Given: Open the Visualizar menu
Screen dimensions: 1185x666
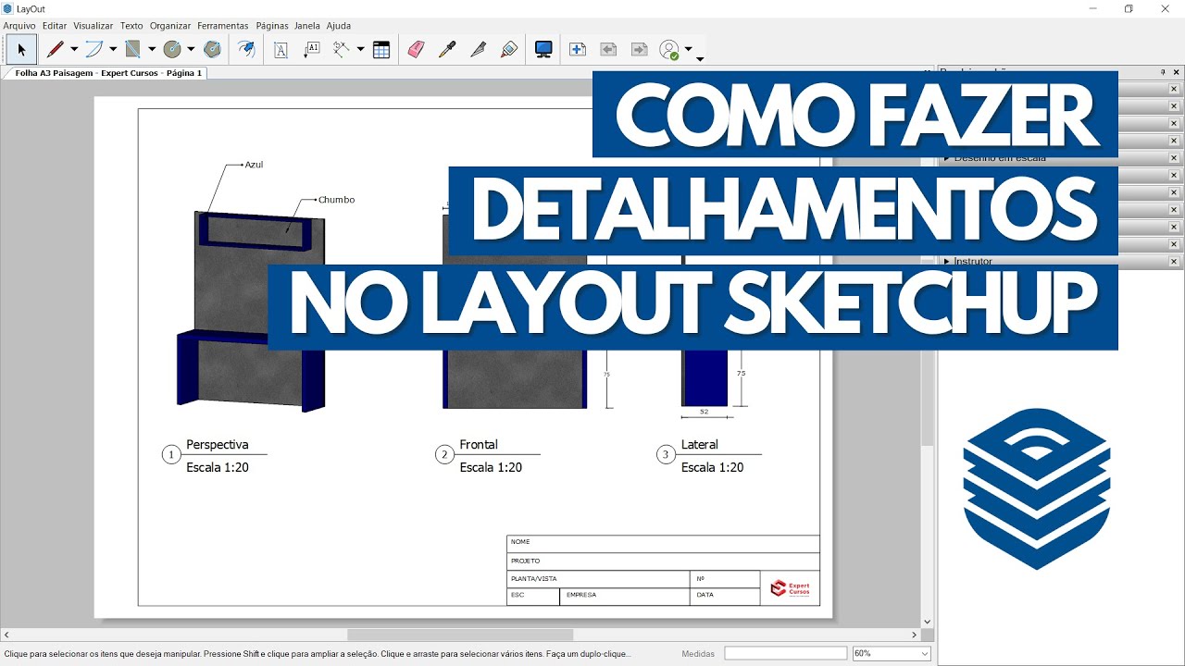Looking at the screenshot, I should point(94,26).
